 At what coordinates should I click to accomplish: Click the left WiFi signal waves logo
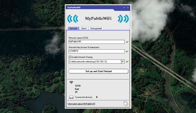73,19
